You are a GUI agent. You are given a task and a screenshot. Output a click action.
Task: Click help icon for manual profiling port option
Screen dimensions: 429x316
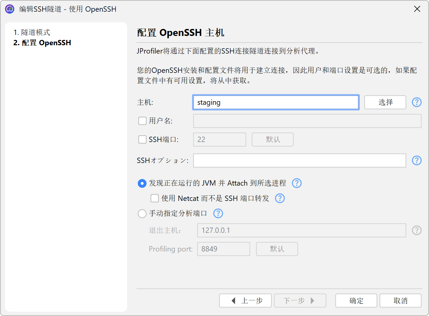pos(218,213)
